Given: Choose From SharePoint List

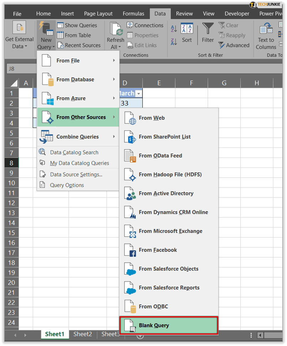Looking at the screenshot, I should [164, 137].
